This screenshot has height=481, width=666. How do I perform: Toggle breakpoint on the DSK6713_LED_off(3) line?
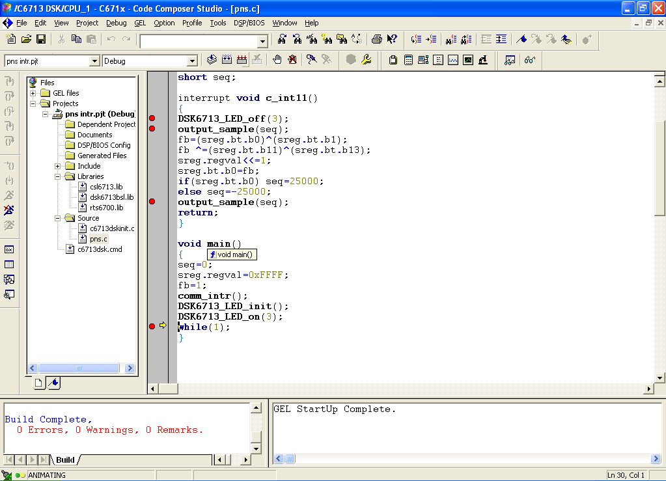click(152, 118)
